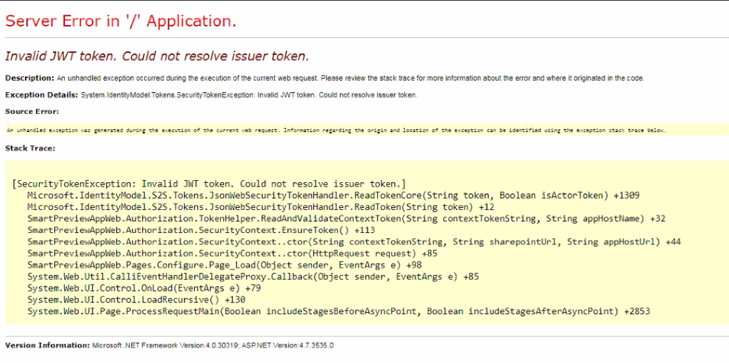729x363 pixels.
Task: Click the TokenHelper.ReadAndValidateContextToken line
Action: [x=346, y=219]
